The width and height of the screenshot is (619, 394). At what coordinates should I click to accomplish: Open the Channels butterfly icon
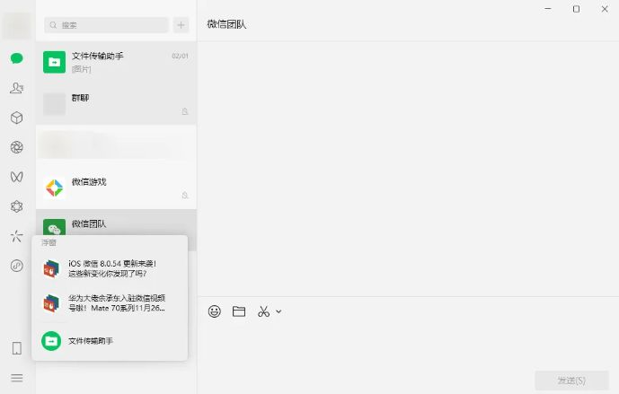[x=16, y=177]
